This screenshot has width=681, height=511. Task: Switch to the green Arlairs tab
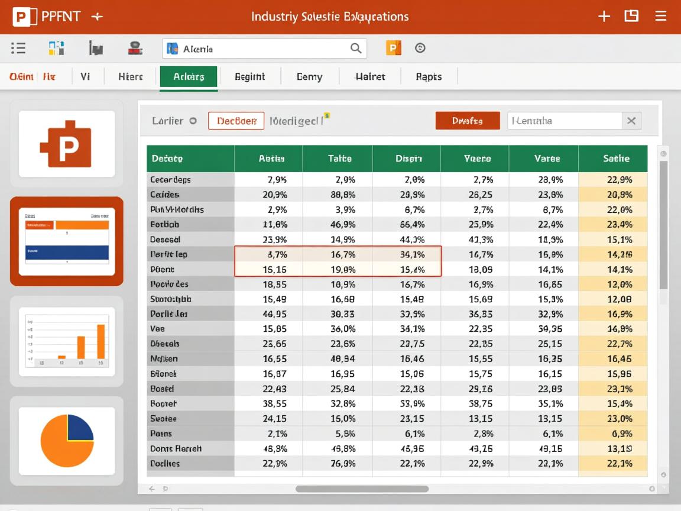(189, 77)
